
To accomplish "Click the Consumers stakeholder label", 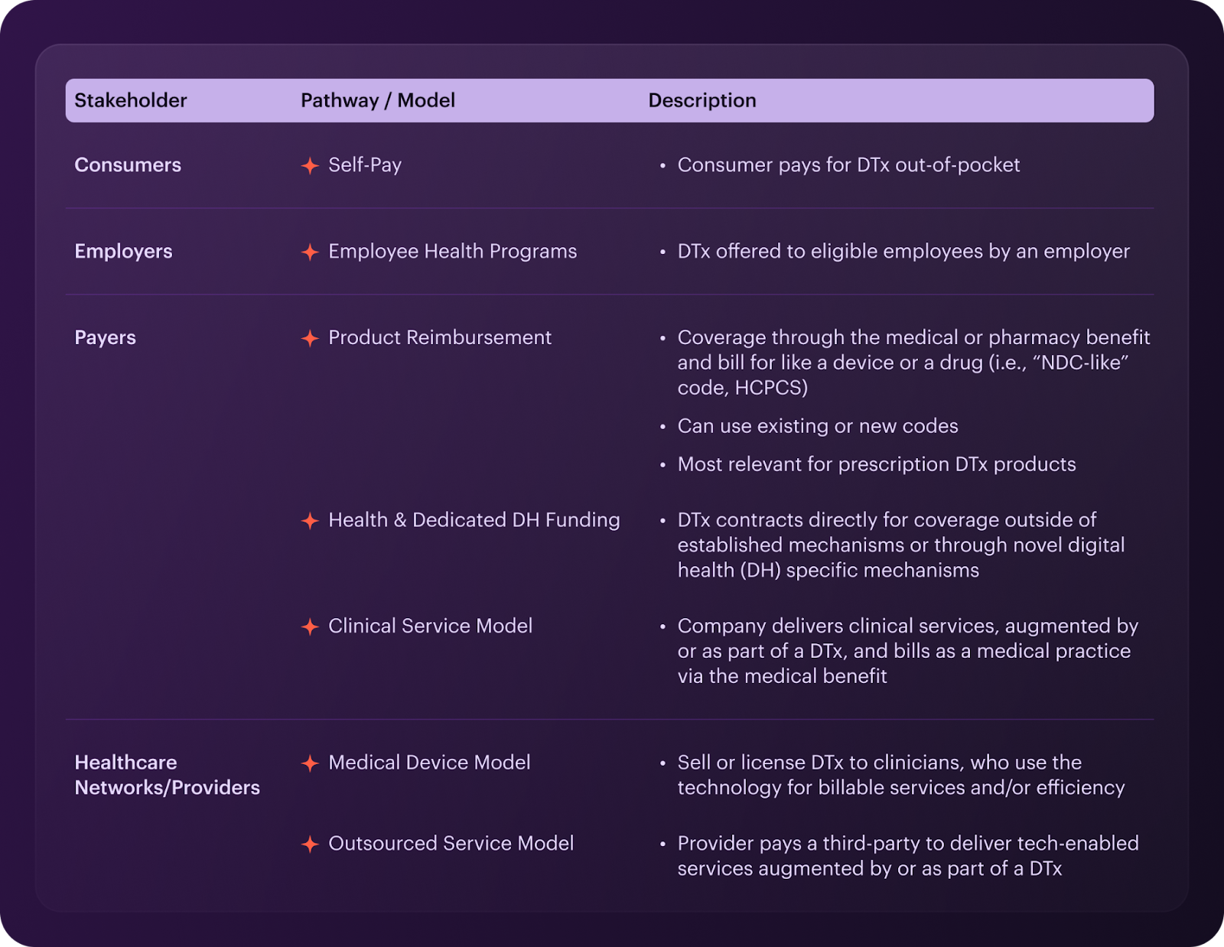I will pos(128,165).
